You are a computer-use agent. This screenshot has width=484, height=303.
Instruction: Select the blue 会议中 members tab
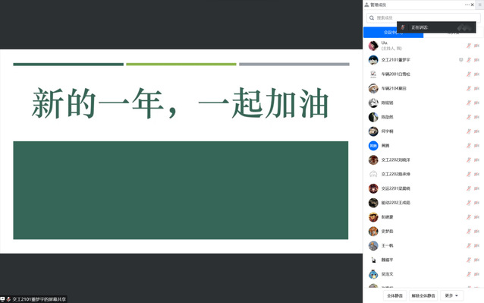click(393, 33)
